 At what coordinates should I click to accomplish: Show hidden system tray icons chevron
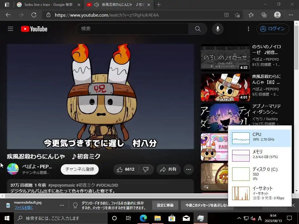(x=239, y=218)
